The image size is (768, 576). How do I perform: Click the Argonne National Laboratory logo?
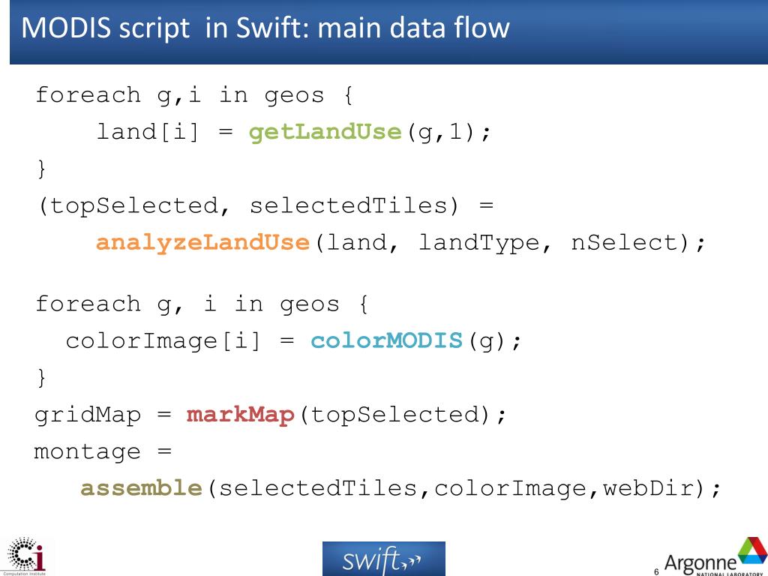pos(715,558)
